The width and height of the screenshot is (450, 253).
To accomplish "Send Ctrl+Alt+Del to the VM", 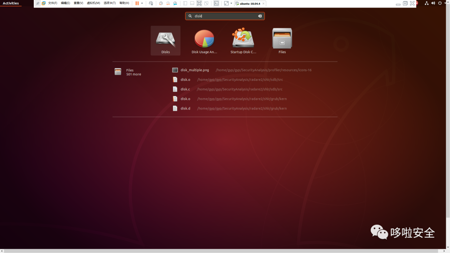I will click(x=151, y=3).
